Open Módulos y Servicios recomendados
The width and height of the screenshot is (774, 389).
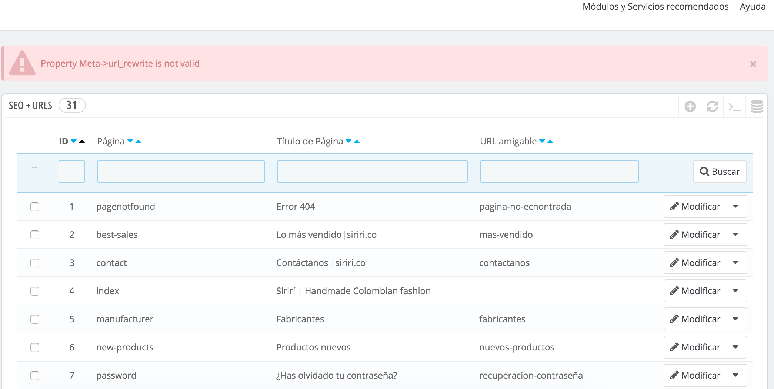655,7
